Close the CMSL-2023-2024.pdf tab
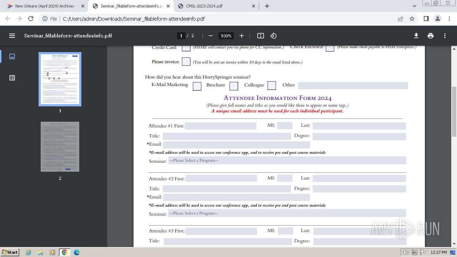Viewport: 457px width, 257px height. click(253, 6)
